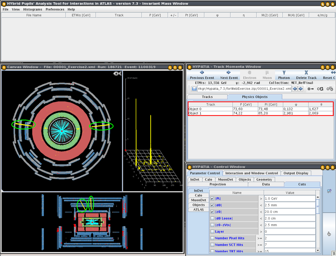Click Delete Track in toolbar
The width and height of the screenshot is (336, 256).
306,75
